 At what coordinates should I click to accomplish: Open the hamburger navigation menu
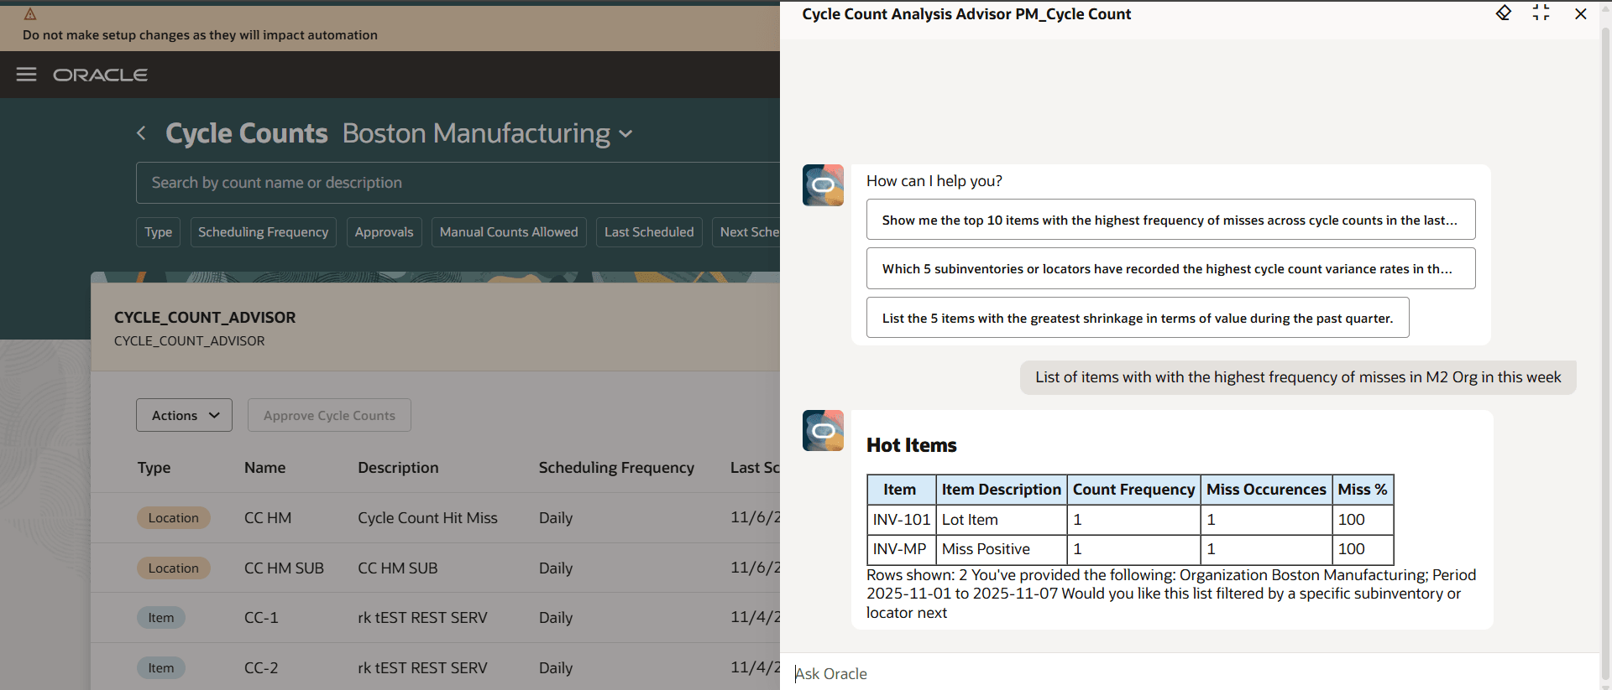tap(26, 75)
